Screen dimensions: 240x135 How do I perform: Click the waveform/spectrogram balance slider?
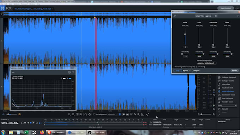(8, 114)
